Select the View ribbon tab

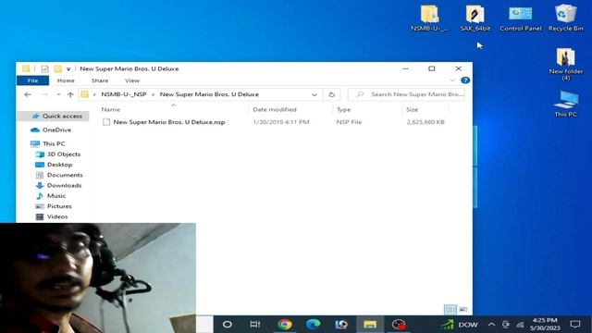(x=132, y=80)
